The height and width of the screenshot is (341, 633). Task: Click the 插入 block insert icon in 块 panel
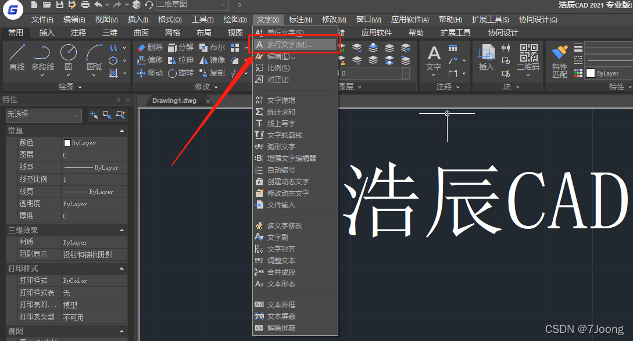[x=486, y=58]
